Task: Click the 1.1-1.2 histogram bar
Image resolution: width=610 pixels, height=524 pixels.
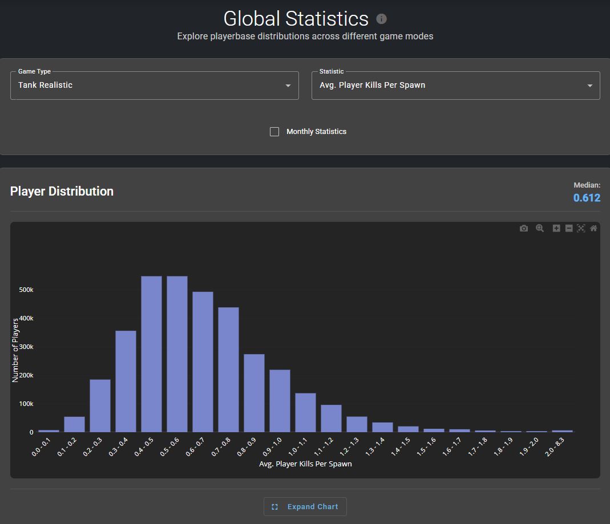Action: (x=331, y=419)
